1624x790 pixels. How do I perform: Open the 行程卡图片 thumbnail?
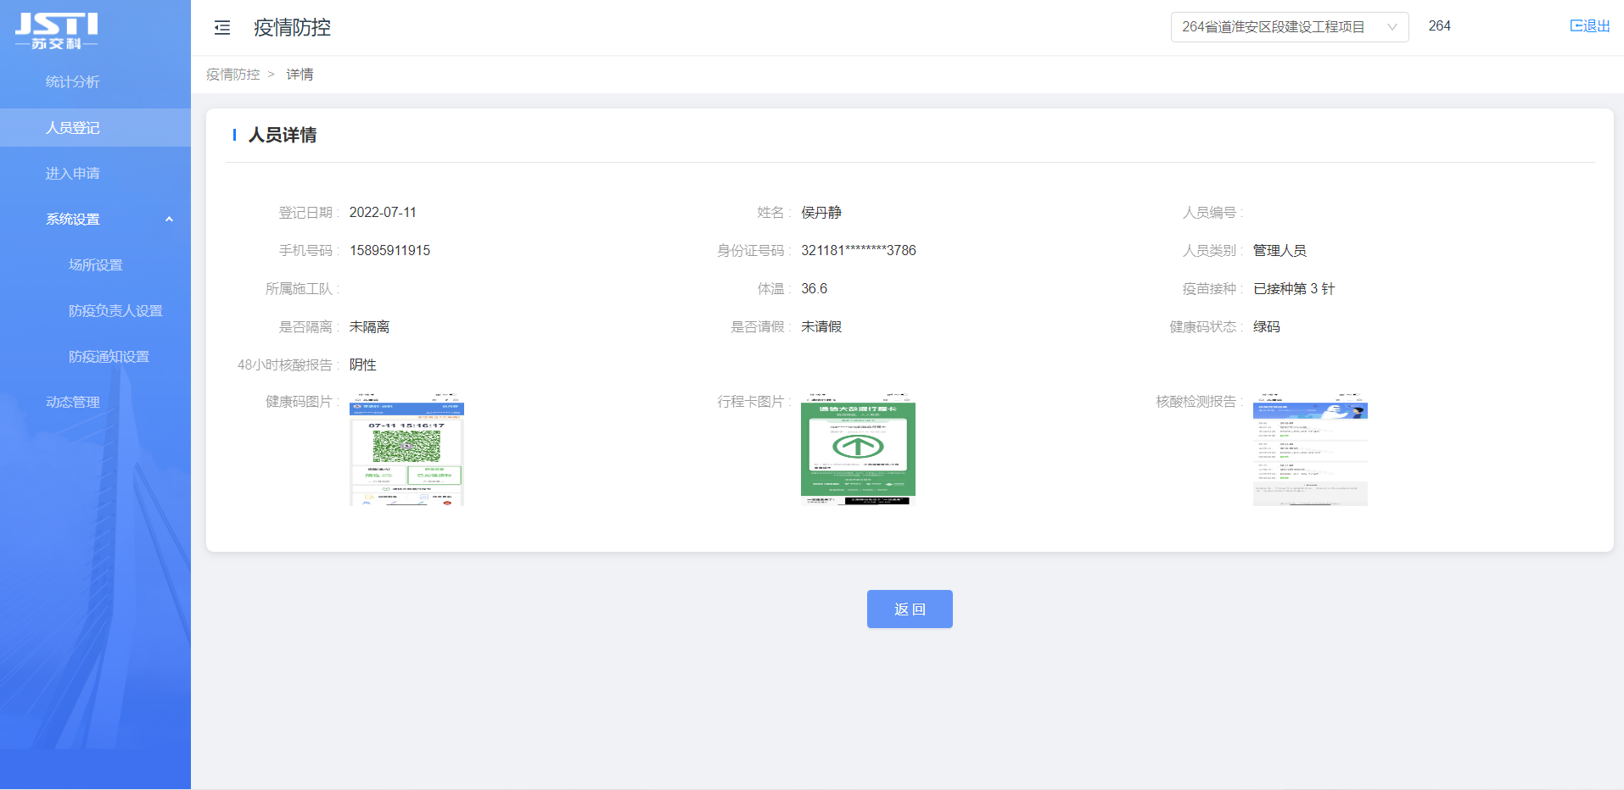tap(858, 449)
